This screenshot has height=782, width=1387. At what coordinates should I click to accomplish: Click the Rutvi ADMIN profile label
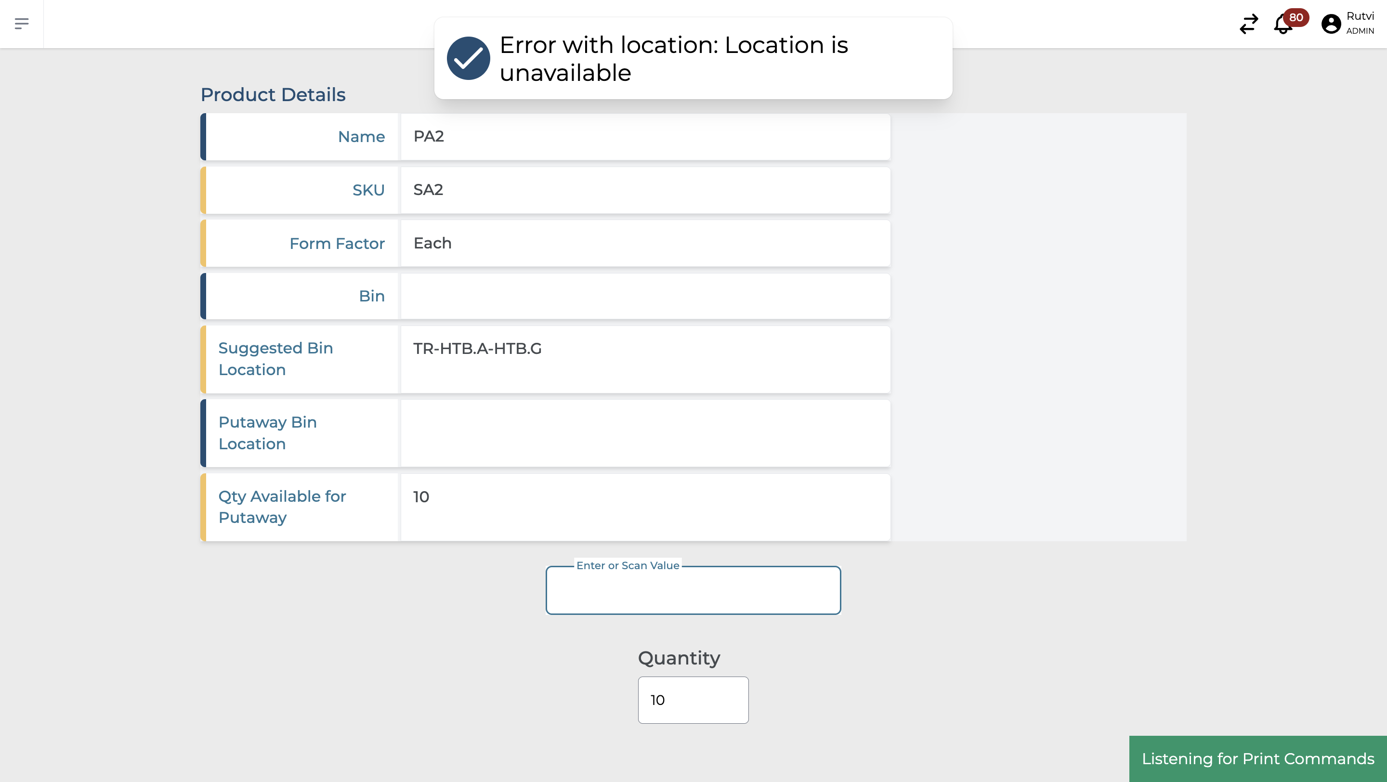[1360, 23]
